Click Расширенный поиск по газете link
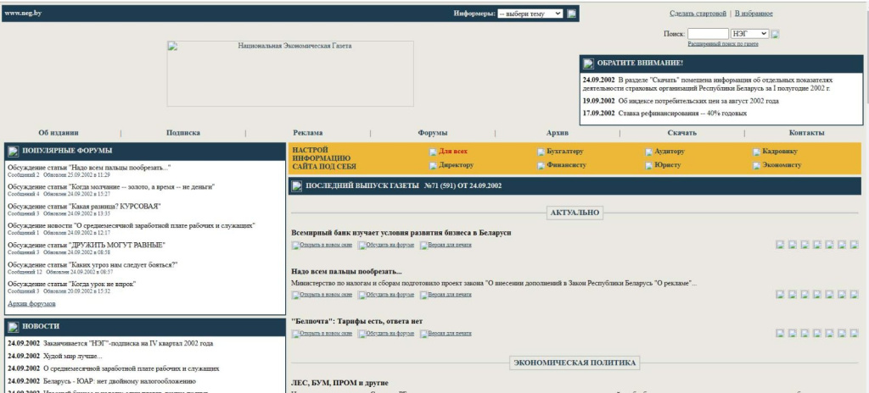The image size is (869, 393). (x=723, y=44)
